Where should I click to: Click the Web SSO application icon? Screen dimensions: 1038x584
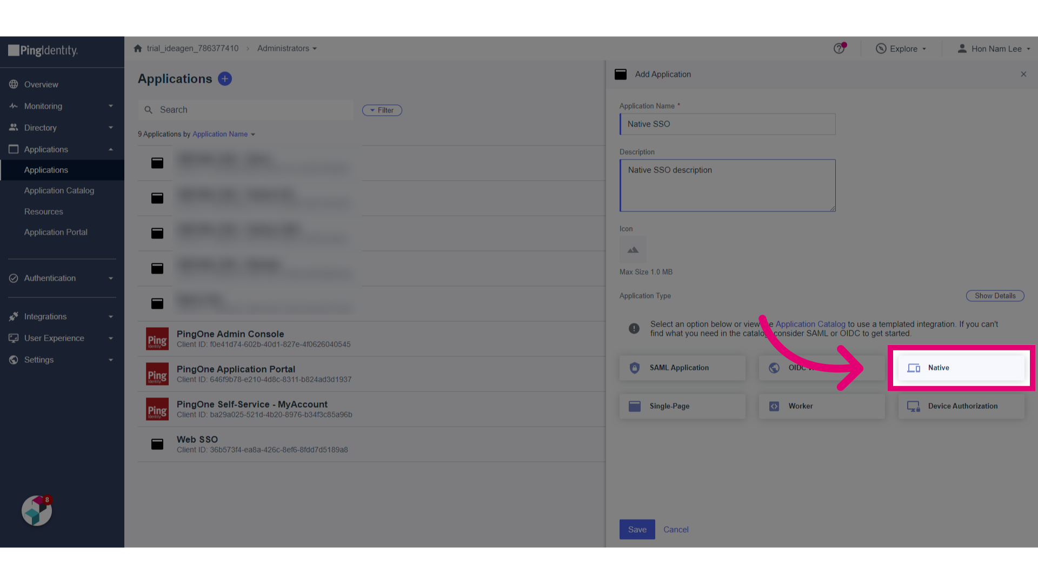tap(157, 444)
